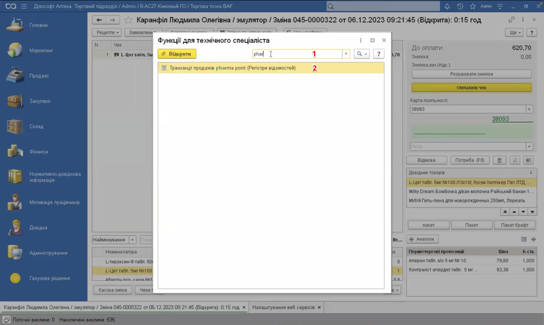Screen dimensions: 544x325
Task: Click the yellow Відкрити button
Action: (x=177, y=54)
